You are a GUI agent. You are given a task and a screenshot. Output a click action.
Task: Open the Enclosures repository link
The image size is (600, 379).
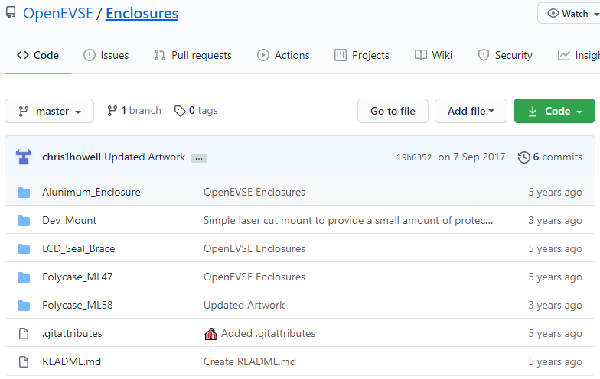tap(142, 14)
